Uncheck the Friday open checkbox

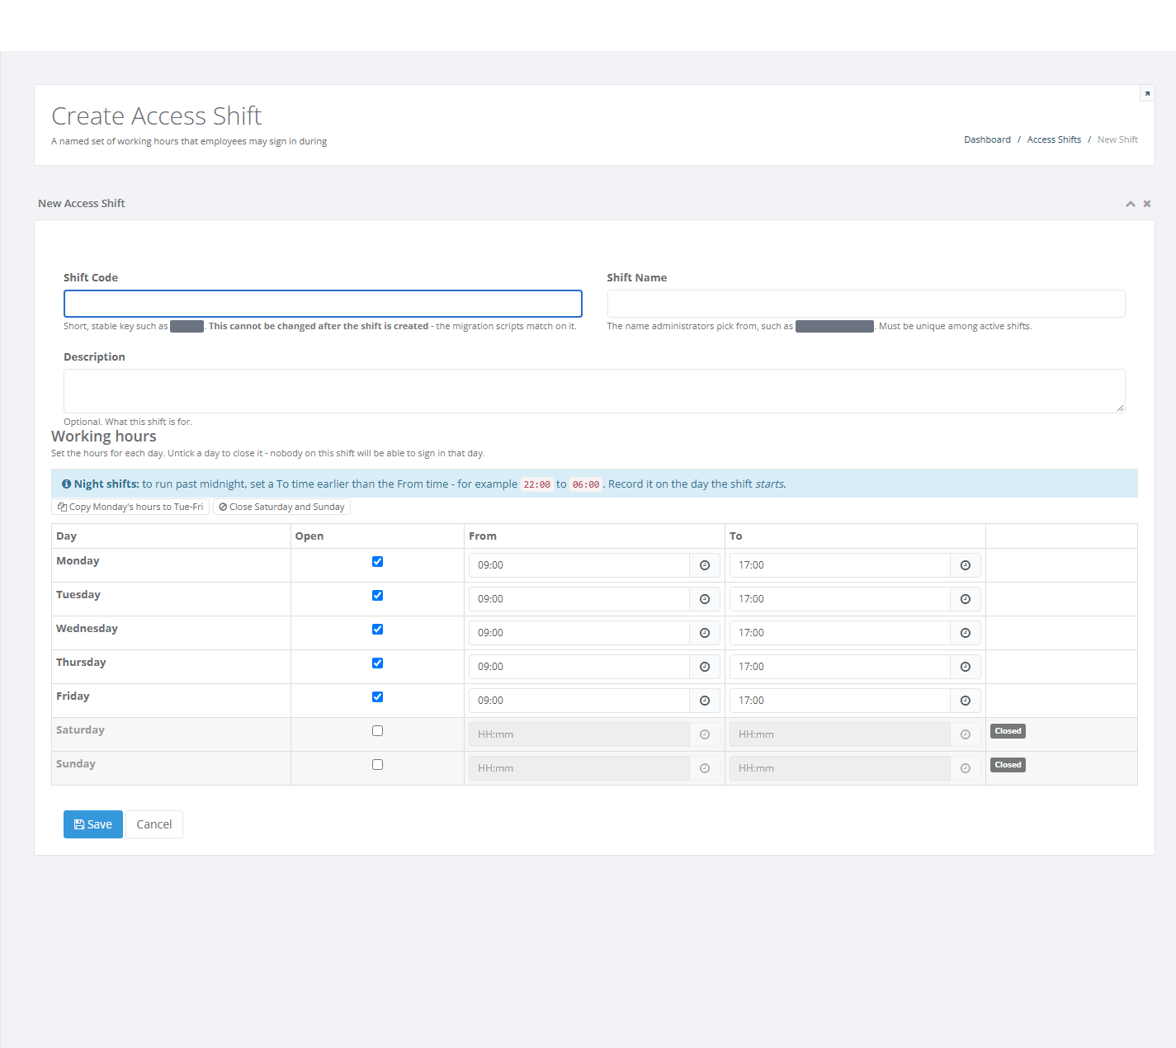click(x=377, y=697)
